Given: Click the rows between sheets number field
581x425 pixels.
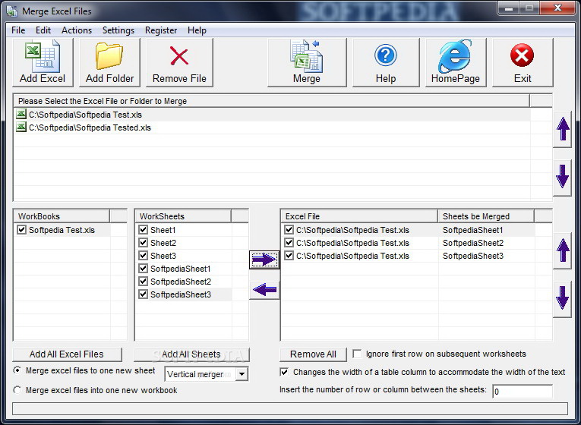Looking at the screenshot, I should (x=523, y=392).
